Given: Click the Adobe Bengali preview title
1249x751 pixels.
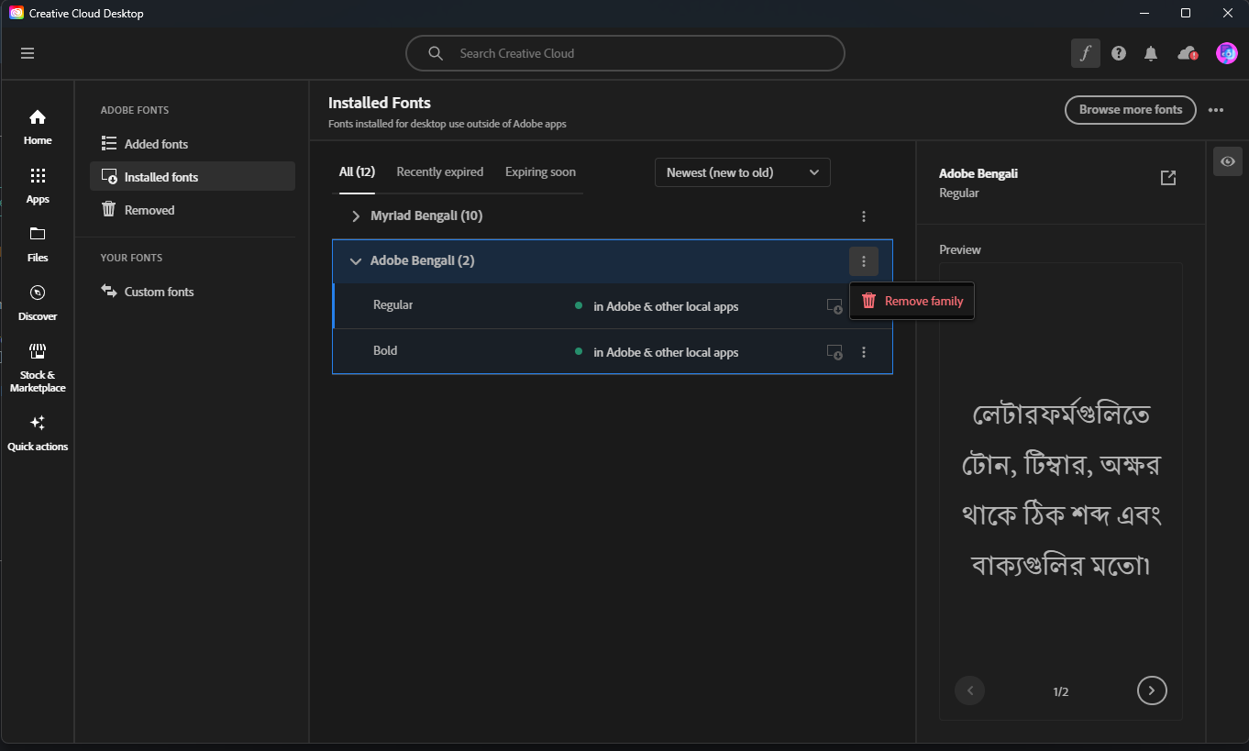Looking at the screenshot, I should 978,173.
